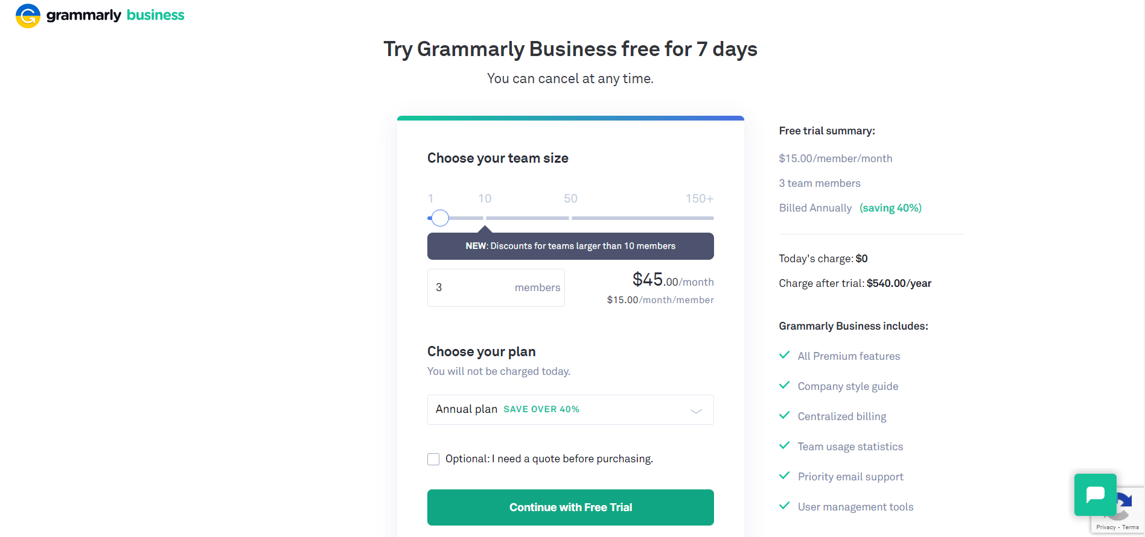Image resolution: width=1145 pixels, height=537 pixels.
Task: Click the Grammarly G logo icon
Action: coord(28,16)
